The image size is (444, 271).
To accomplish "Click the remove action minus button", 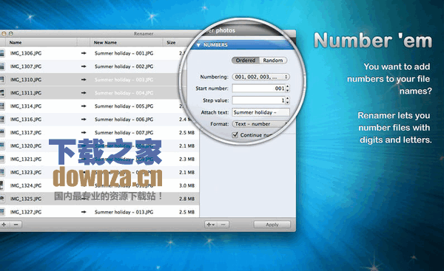I will tap(223, 224).
